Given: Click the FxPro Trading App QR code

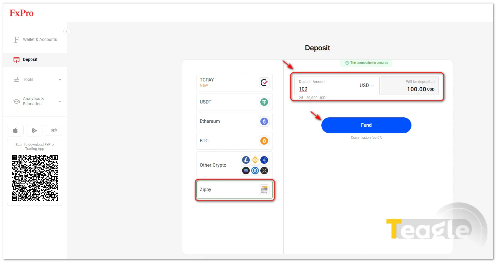Looking at the screenshot, I should click(35, 178).
